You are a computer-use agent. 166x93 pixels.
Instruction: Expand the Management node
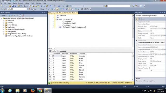coord(4,32)
